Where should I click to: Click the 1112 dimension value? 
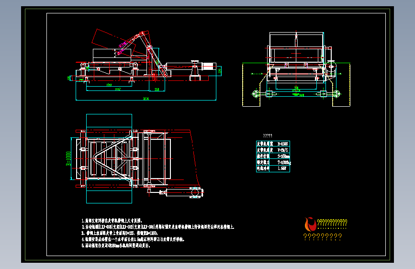118,89
